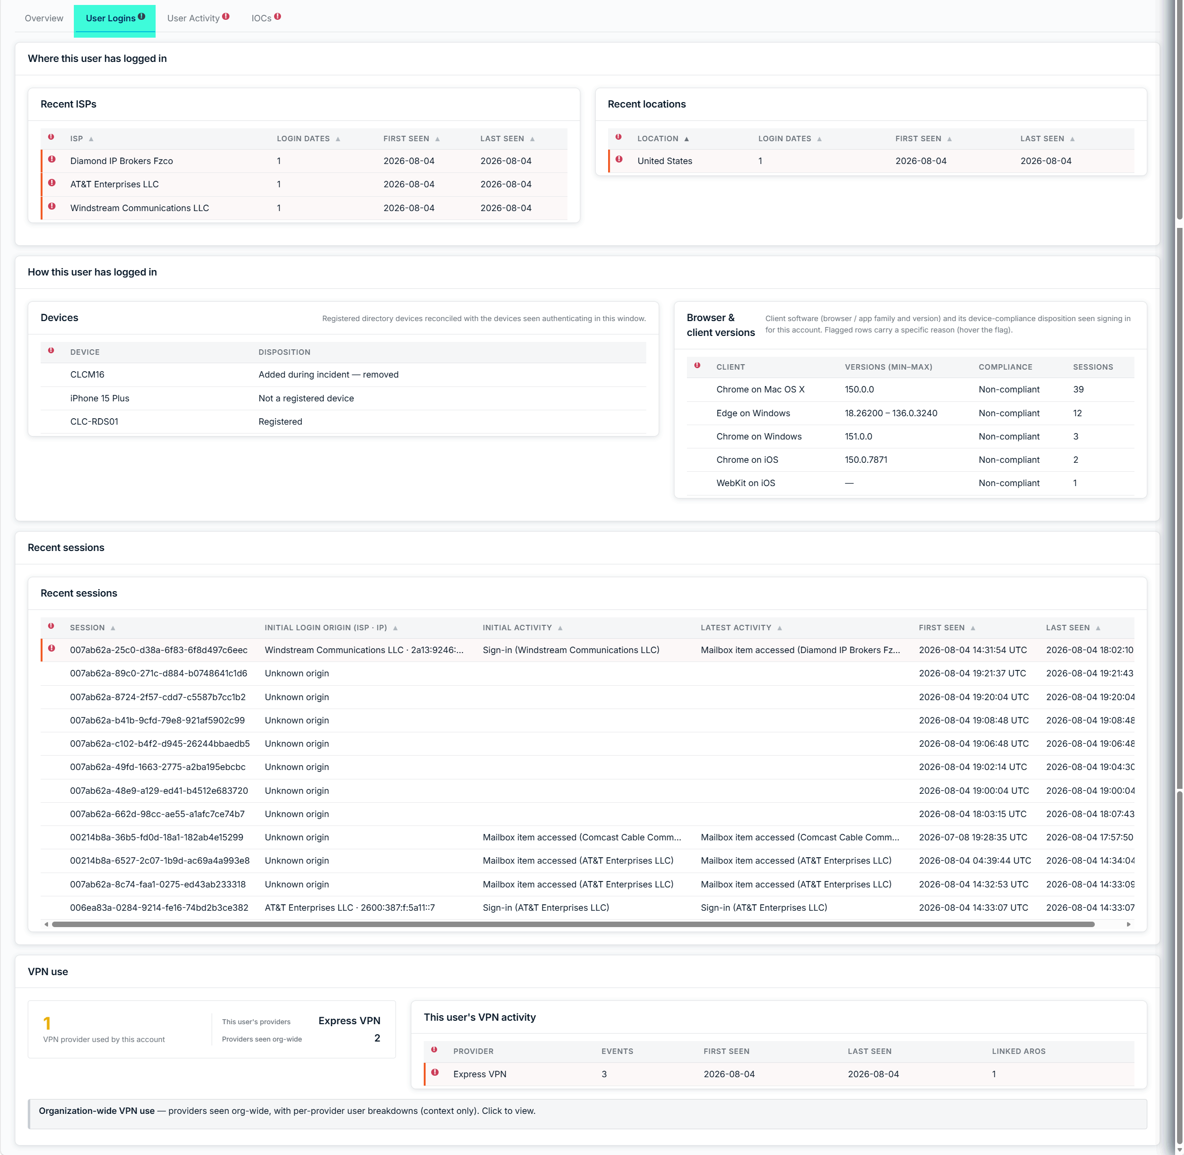
Task: Select the Chrome on Mac OS X client row
Action: 910,389
